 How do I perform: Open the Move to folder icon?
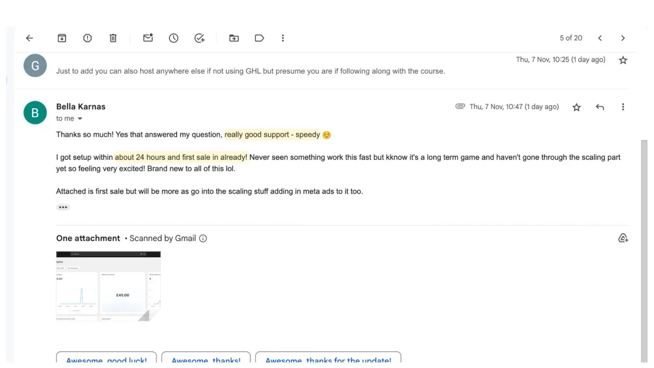[234, 38]
